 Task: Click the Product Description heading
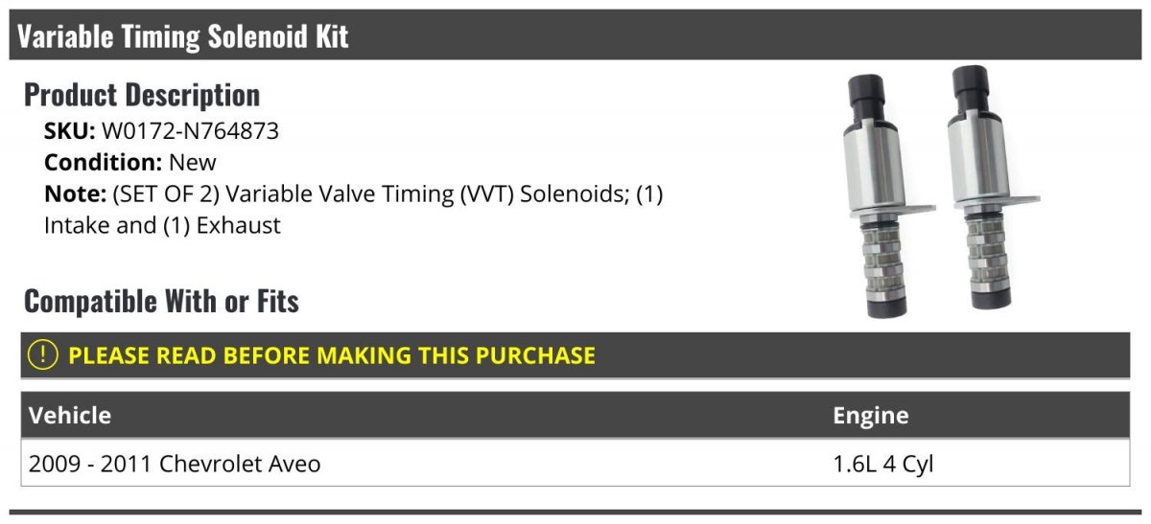coord(142,95)
